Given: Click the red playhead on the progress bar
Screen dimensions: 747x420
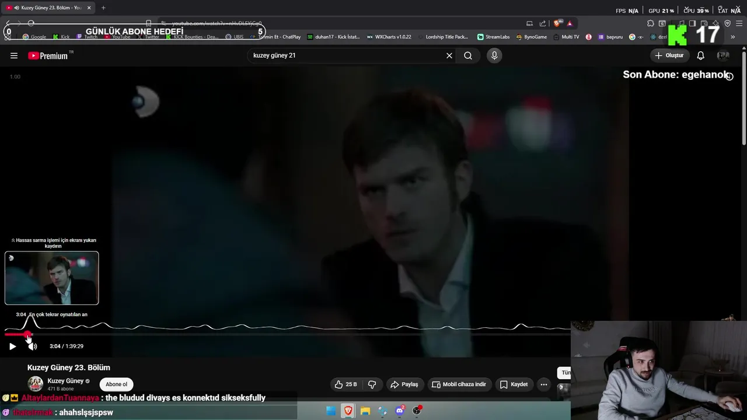Looking at the screenshot, I should pyautogui.click(x=27, y=334).
